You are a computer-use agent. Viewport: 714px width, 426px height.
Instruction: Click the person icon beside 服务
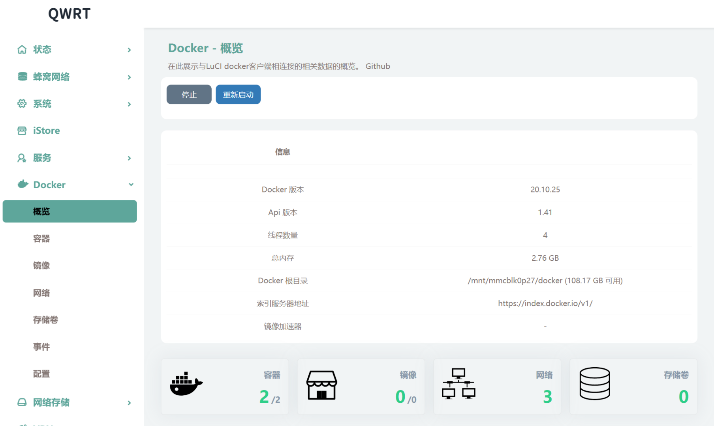22,158
